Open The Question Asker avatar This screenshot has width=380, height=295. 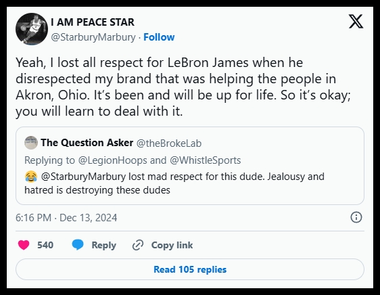[x=31, y=143]
